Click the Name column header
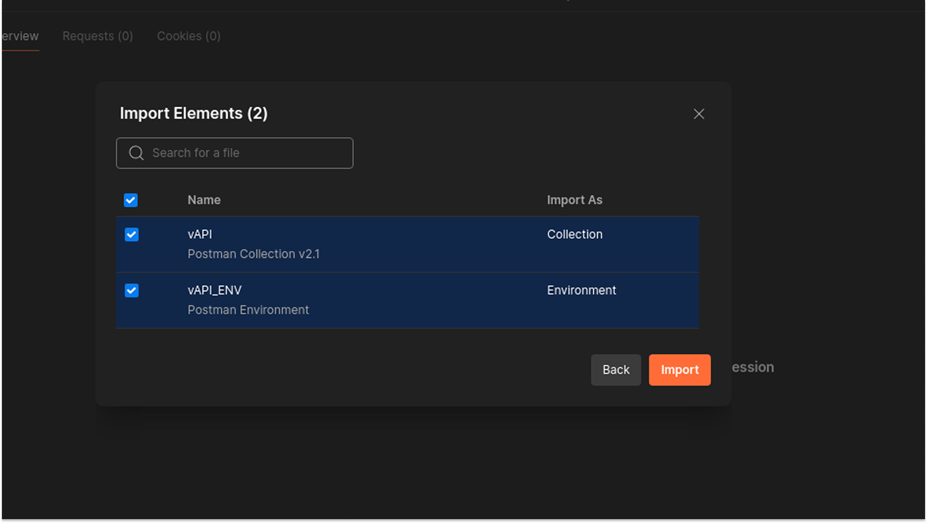 click(x=204, y=199)
